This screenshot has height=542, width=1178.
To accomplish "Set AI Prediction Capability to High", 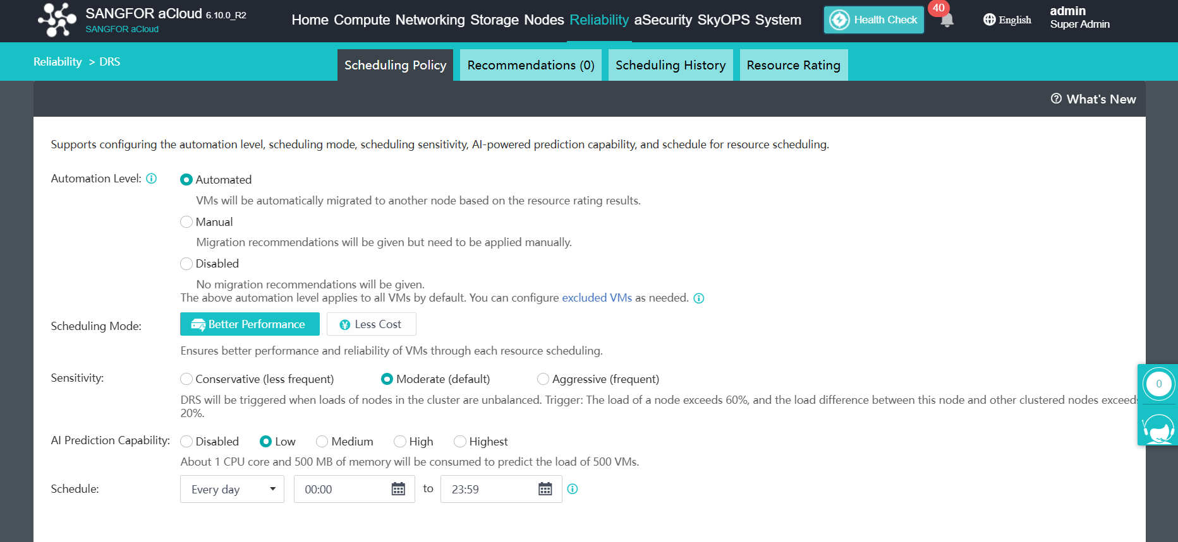I will coord(400,442).
